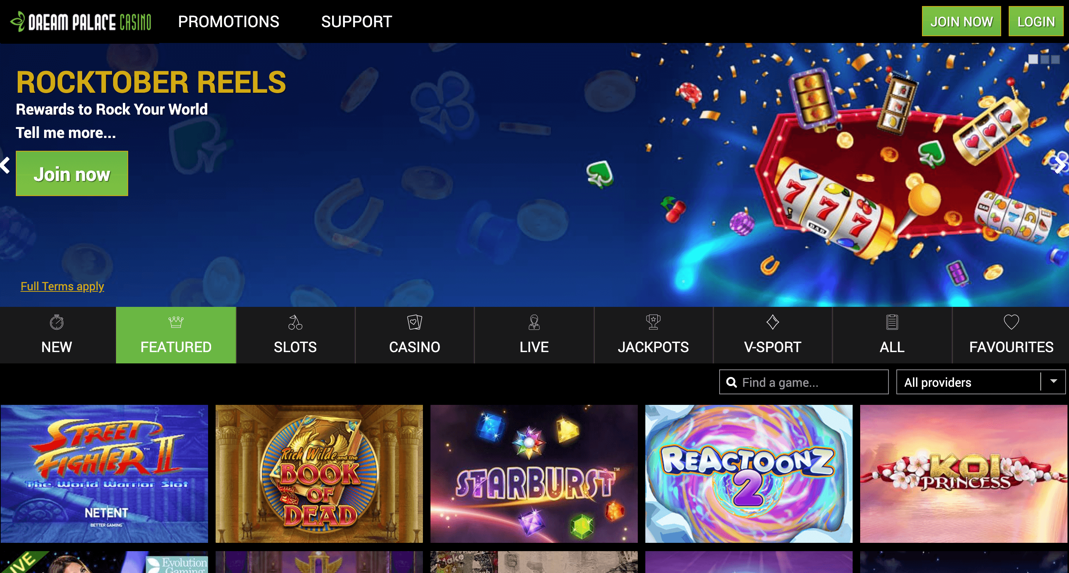Show the previous banner with left arrow

click(5, 165)
